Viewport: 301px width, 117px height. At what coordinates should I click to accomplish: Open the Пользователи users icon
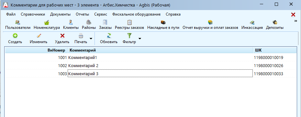18,22
